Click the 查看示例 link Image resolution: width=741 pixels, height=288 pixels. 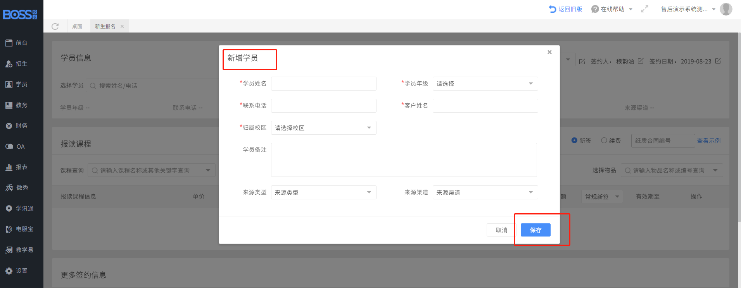(708, 141)
